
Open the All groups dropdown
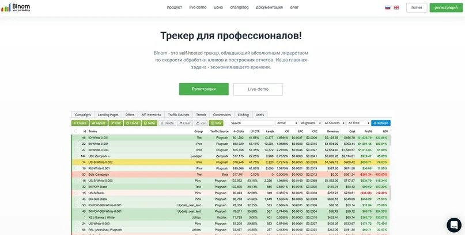click(x=311, y=123)
